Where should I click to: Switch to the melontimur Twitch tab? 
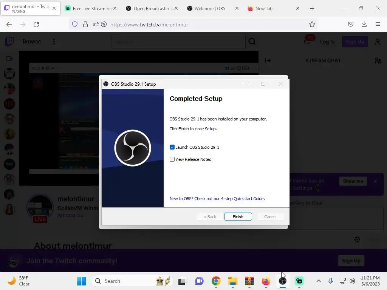pos(30,8)
